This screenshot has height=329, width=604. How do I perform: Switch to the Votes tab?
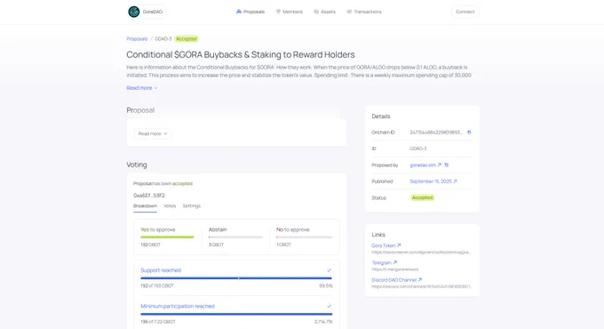pos(170,206)
